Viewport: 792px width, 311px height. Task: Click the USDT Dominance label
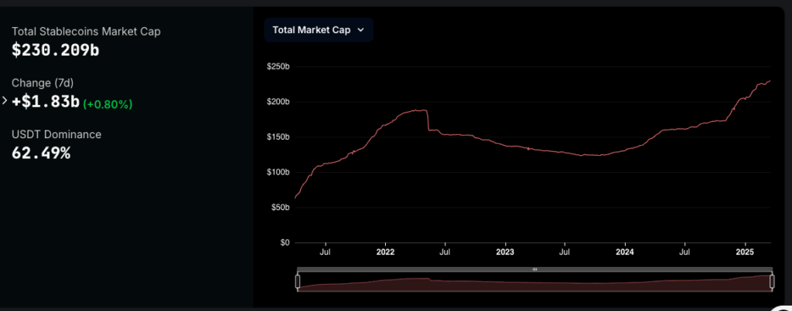click(56, 134)
